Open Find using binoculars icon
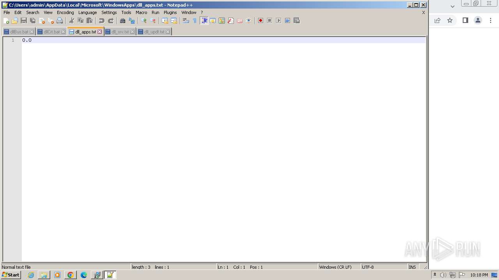 coord(123,21)
